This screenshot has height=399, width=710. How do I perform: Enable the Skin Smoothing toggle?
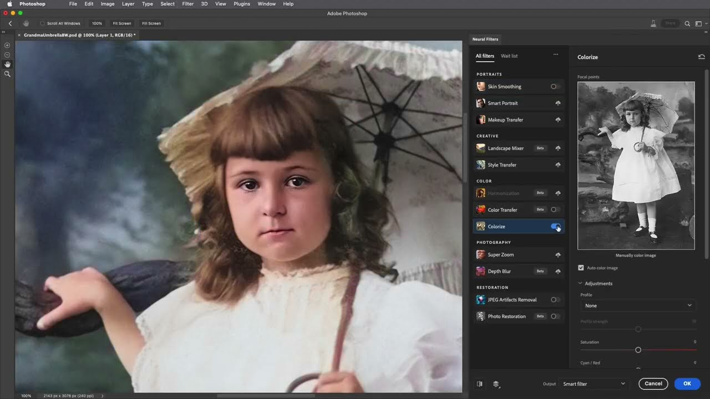click(555, 86)
